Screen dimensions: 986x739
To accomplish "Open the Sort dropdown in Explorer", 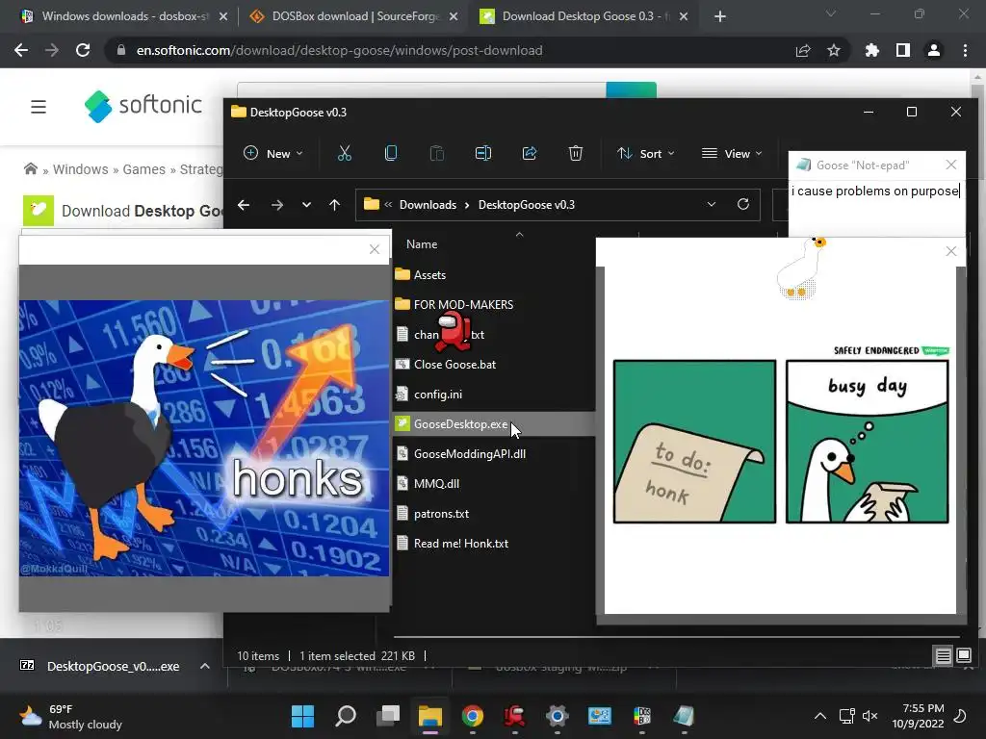I will point(646,153).
